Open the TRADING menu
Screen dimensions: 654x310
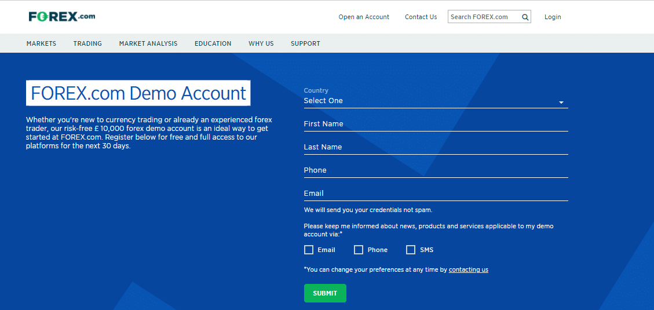pyautogui.click(x=87, y=43)
